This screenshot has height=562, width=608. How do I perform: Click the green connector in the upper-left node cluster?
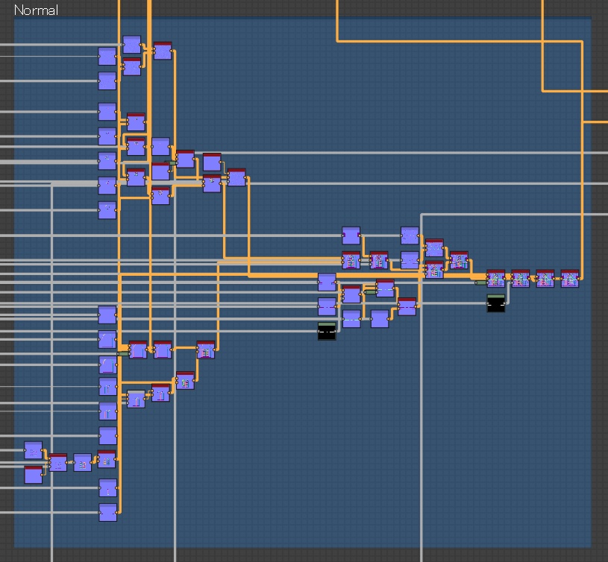click(171, 163)
